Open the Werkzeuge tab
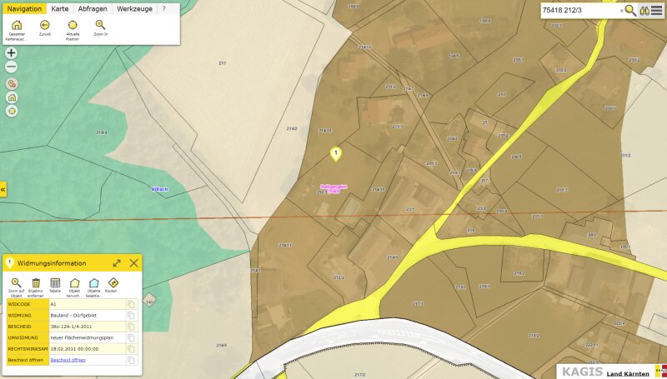The height and width of the screenshot is (379, 667). [134, 8]
